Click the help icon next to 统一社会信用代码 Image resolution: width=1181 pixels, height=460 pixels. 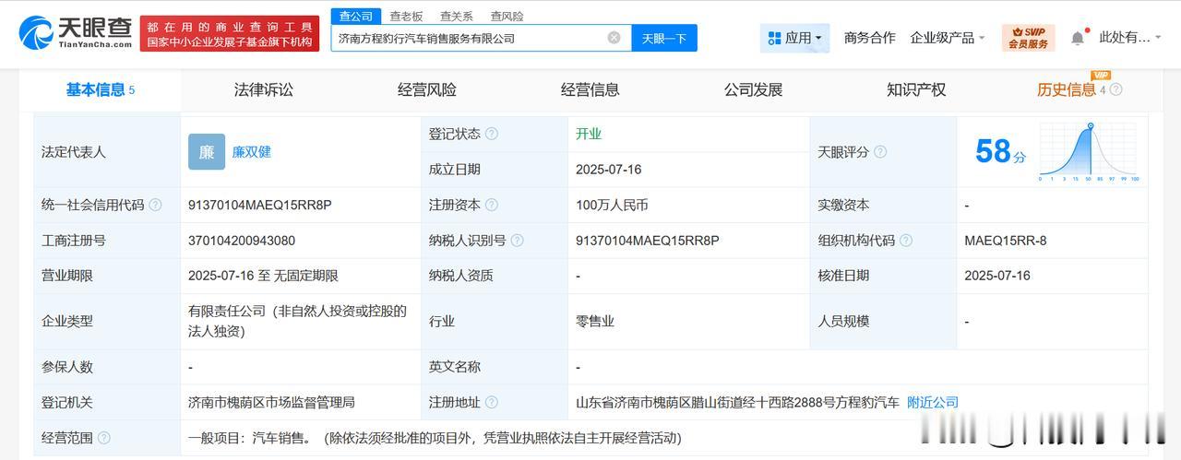155,205
